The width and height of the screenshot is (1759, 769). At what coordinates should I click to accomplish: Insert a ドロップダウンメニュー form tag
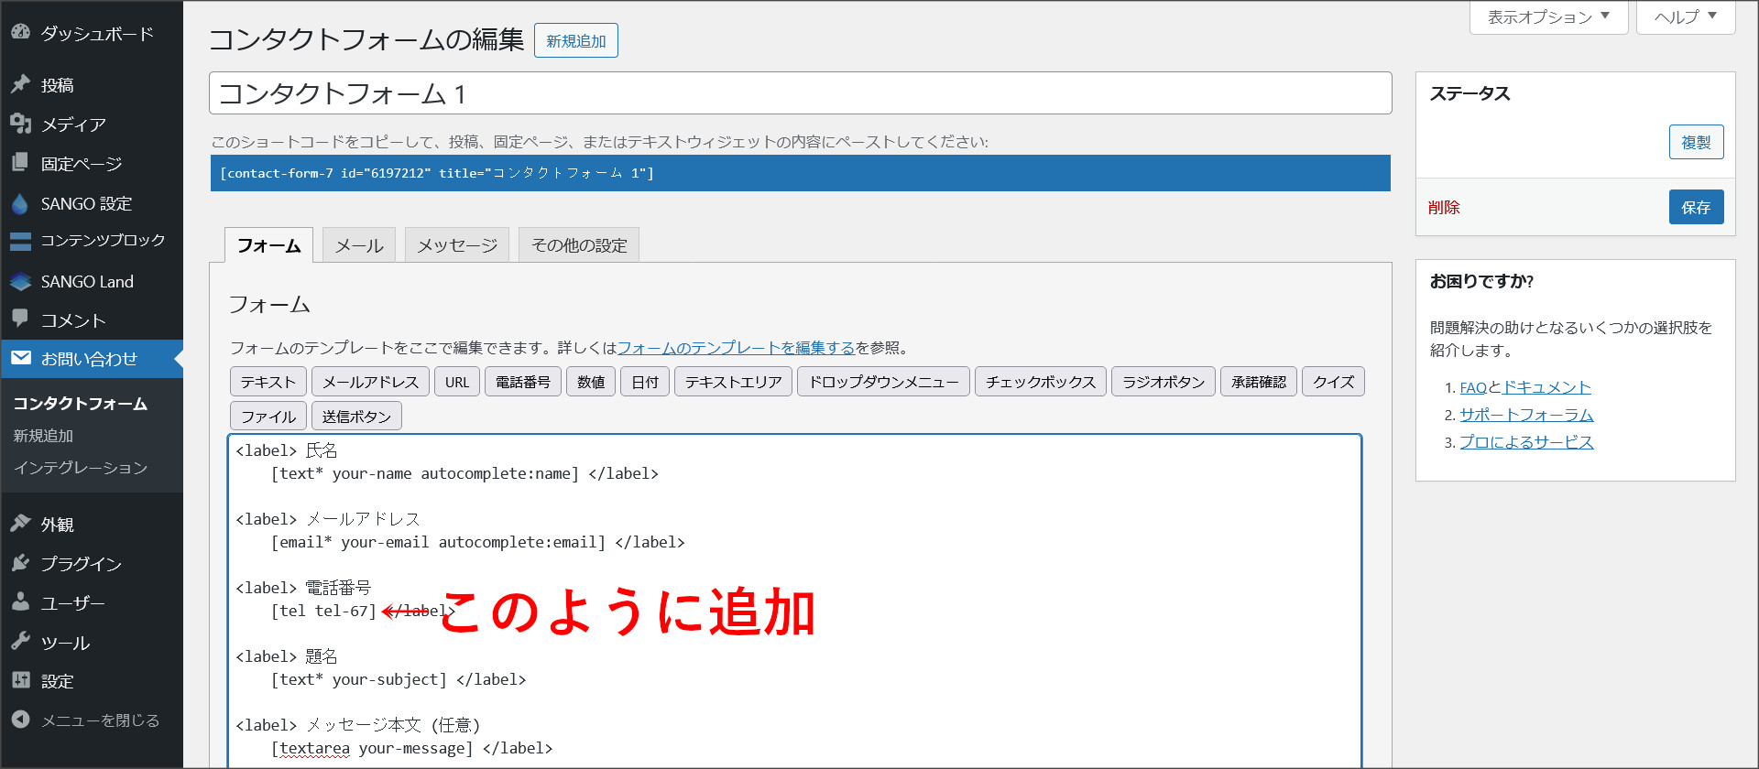click(x=883, y=382)
